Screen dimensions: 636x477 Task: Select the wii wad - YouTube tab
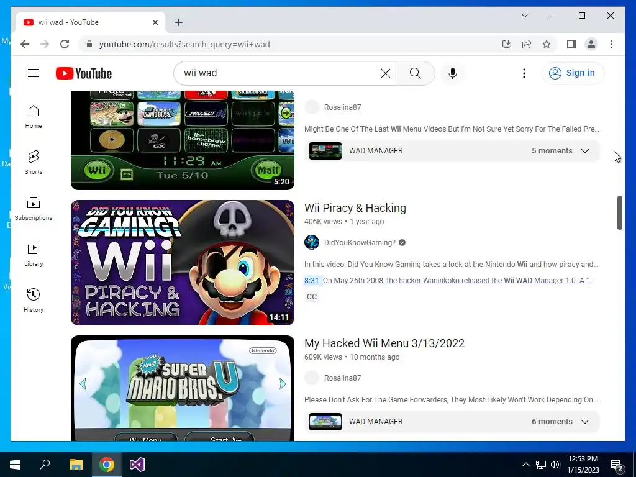click(x=91, y=22)
